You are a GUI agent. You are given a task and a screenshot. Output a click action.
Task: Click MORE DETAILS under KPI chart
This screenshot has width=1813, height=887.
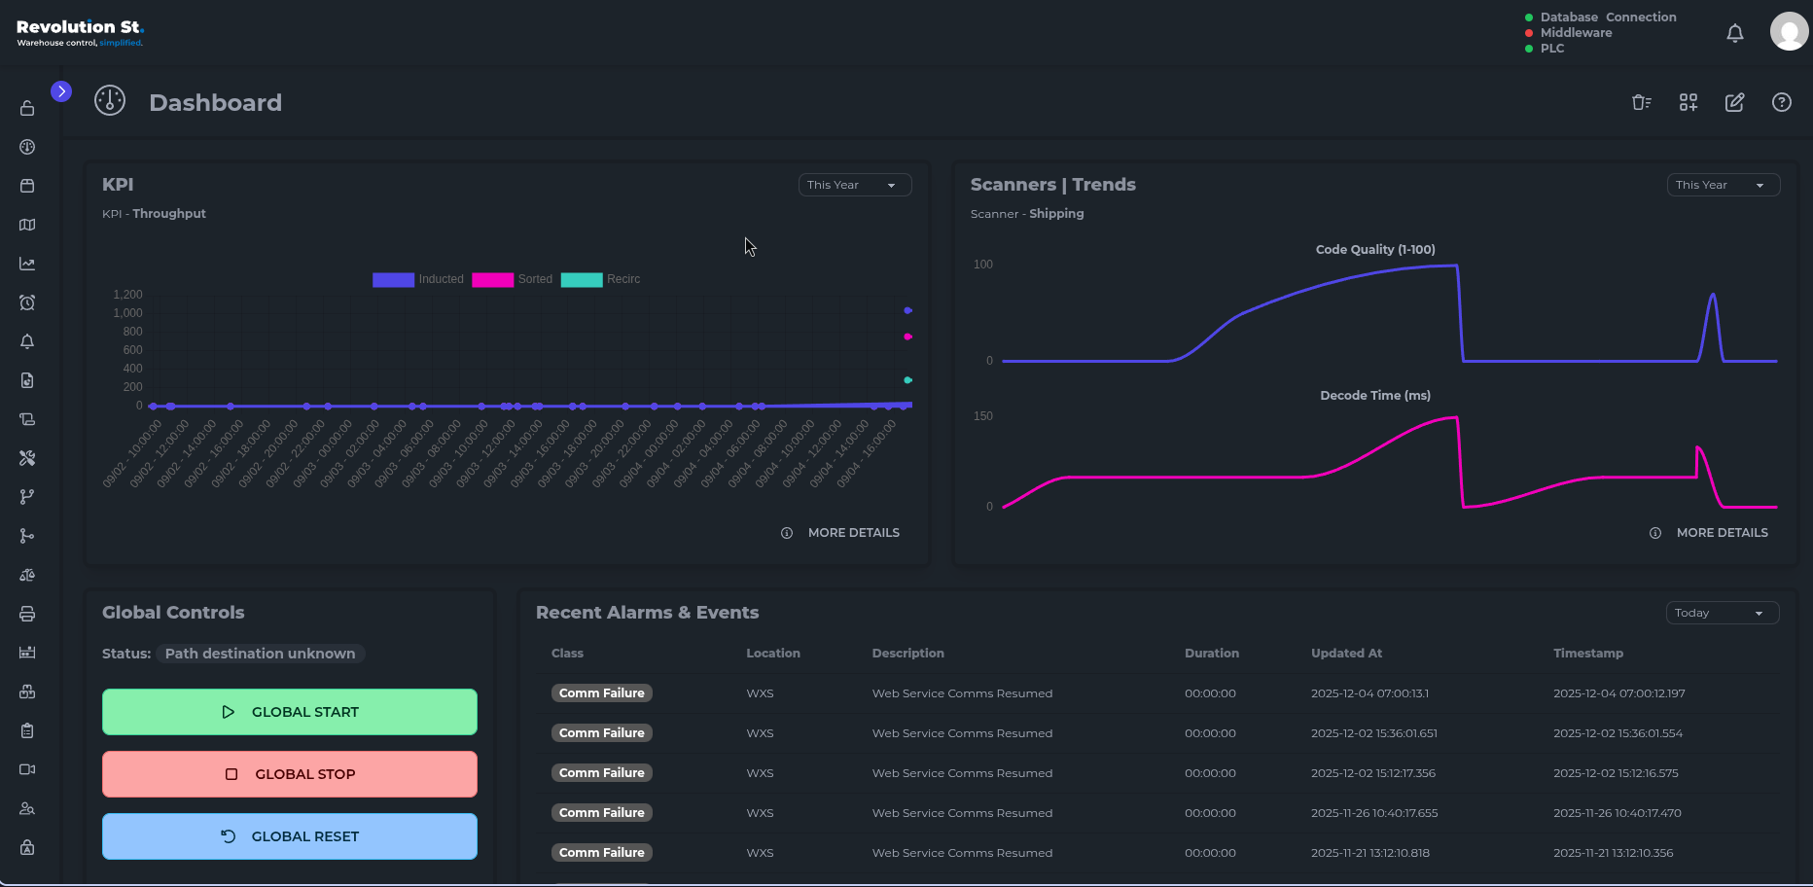853,533
